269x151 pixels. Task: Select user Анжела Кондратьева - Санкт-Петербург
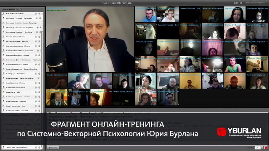point(21,69)
